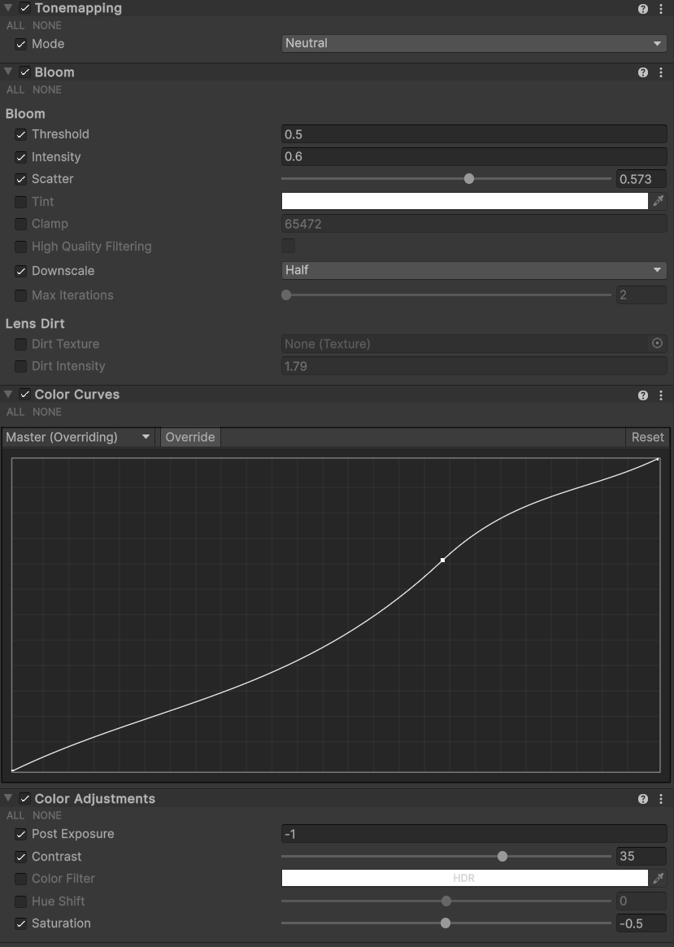The width and height of the screenshot is (674, 947).
Task: Open the Bloom more options menu
Action: tap(661, 72)
